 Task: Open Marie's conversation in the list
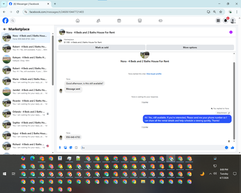point(26,81)
